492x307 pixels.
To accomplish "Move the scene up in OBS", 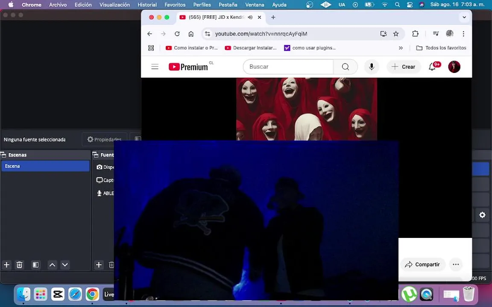I will [53, 265].
